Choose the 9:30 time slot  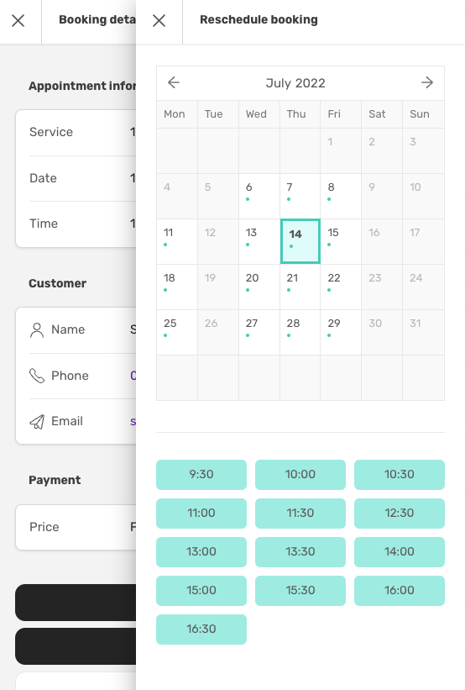click(201, 475)
